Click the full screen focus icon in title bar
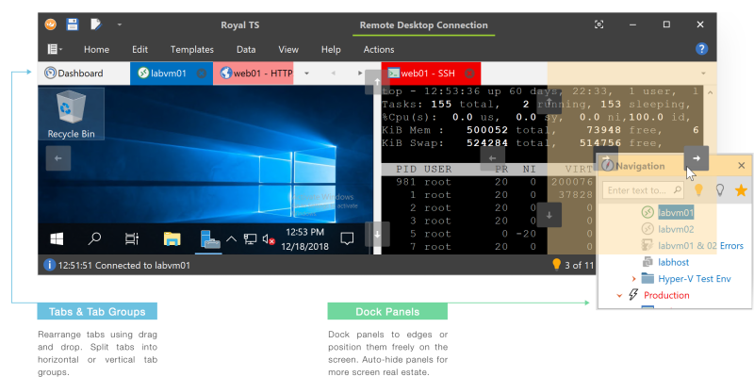The height and width of the screenshot is (377, 754). pos(598,25)
